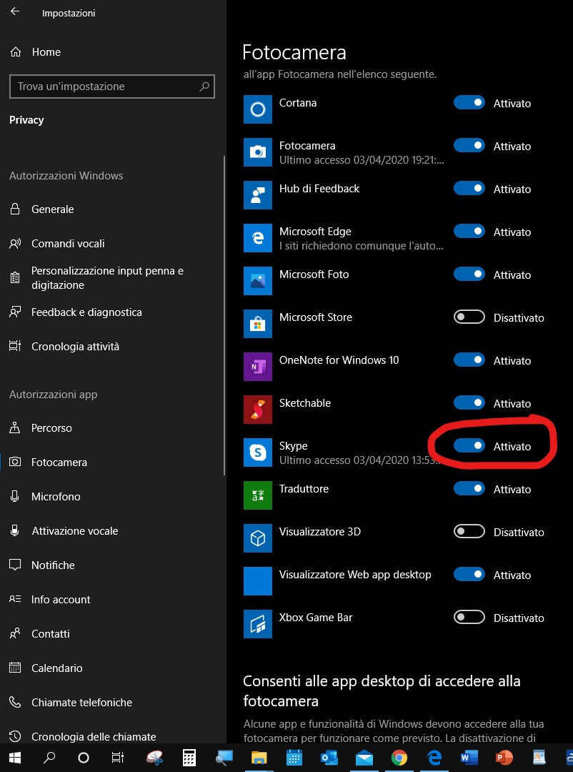Select Generale in the sidebar
This screenshot has height=772, width=573.
point(52,209)
